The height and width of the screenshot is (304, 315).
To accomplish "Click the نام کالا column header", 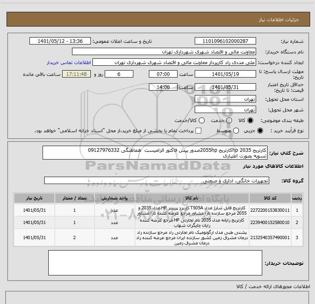I will tap(192, 198).
